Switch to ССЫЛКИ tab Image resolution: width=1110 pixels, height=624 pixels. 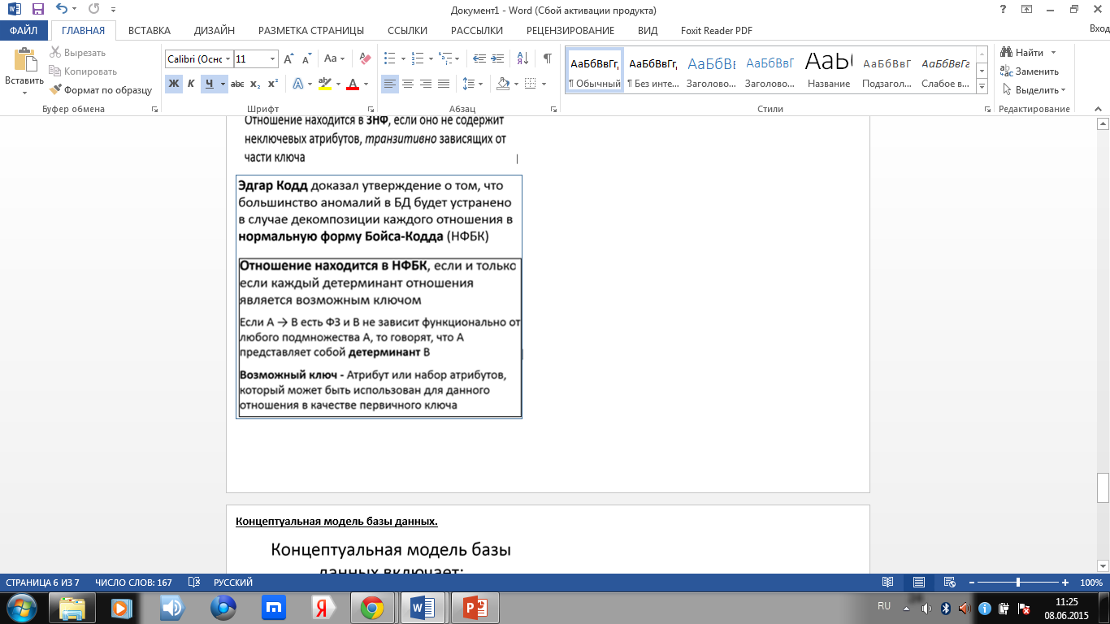click(x=407, y=31)
